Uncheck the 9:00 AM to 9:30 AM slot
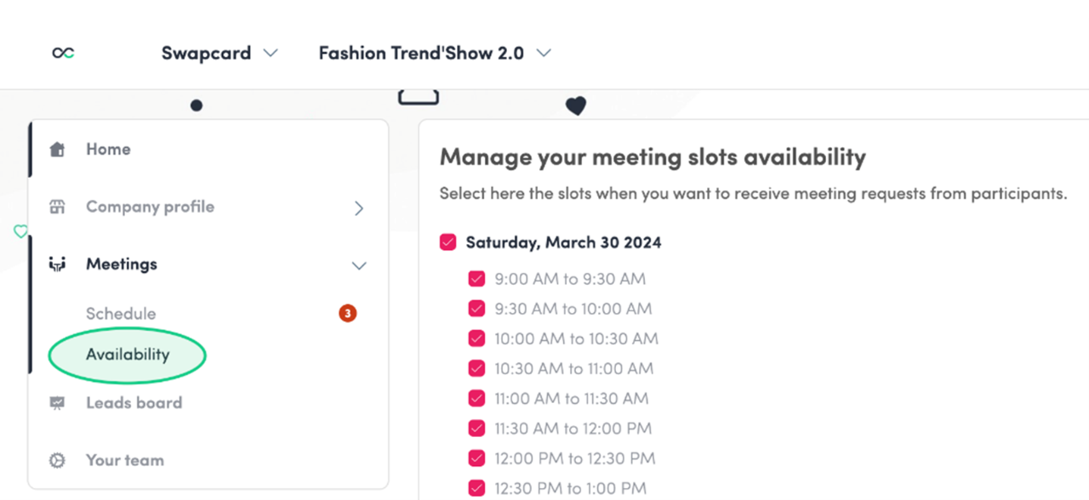 (476, 279)
